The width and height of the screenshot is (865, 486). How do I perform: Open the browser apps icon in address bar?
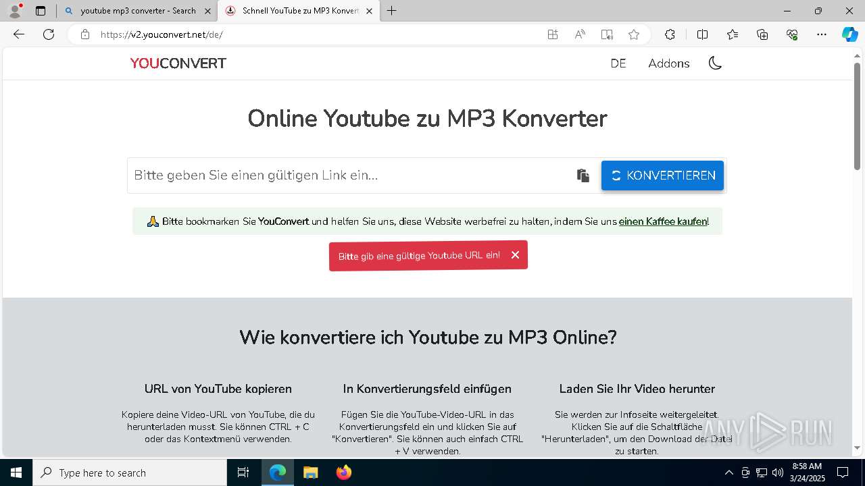pos(553,34)
